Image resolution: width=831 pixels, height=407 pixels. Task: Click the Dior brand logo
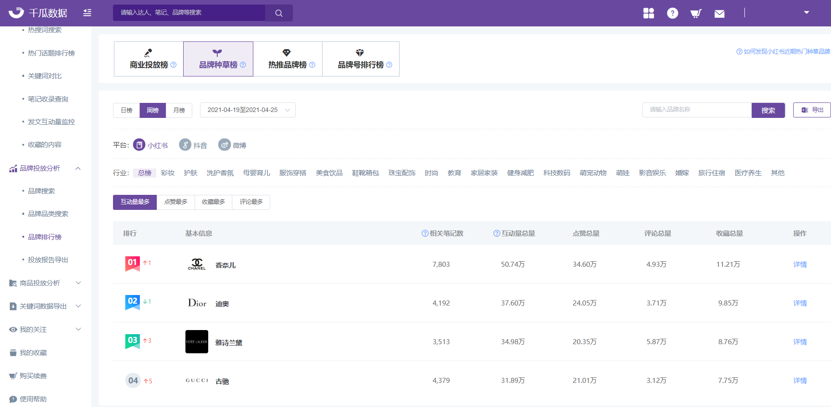[197, 303]
